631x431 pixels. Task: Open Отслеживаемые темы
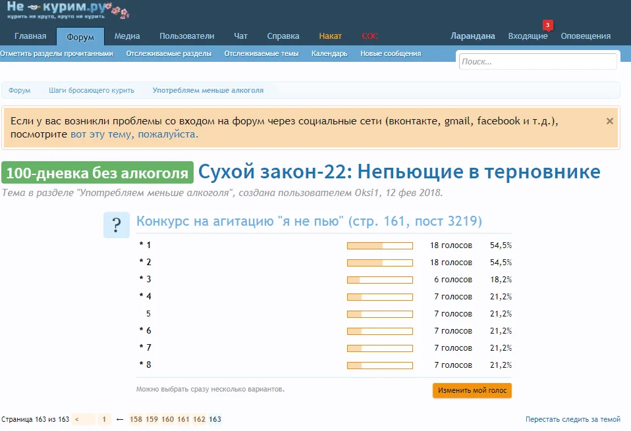(261, 53)
